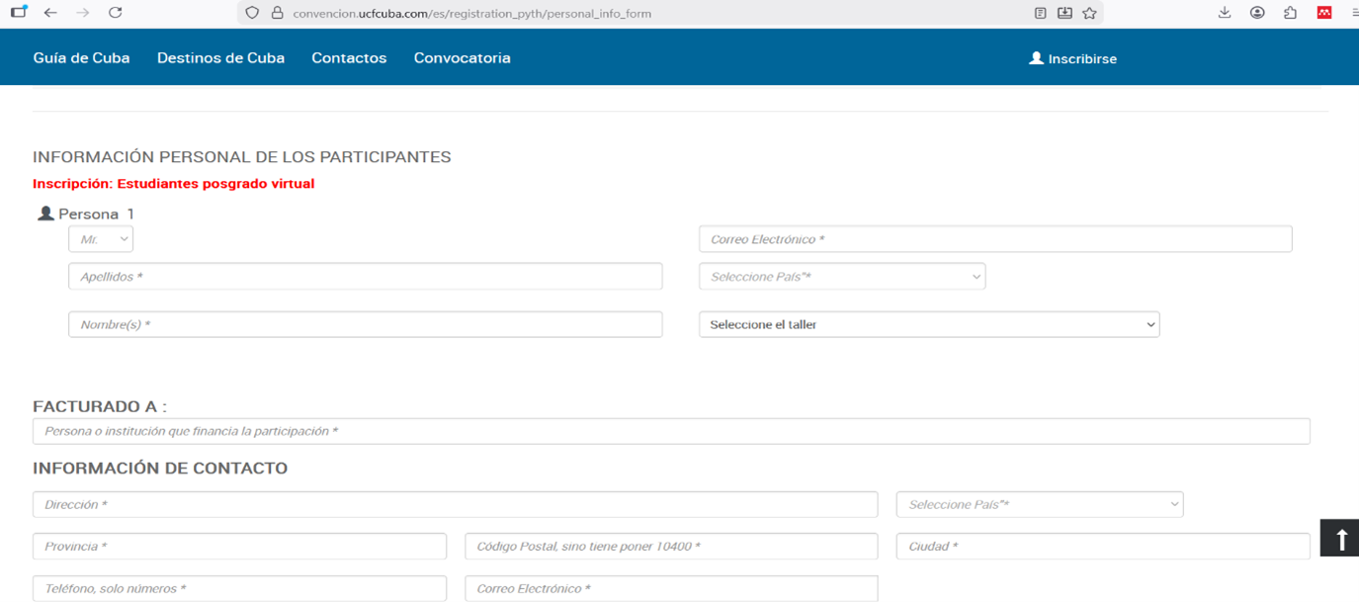
Task: Click the Facturado A institution field
Action: 671,431
